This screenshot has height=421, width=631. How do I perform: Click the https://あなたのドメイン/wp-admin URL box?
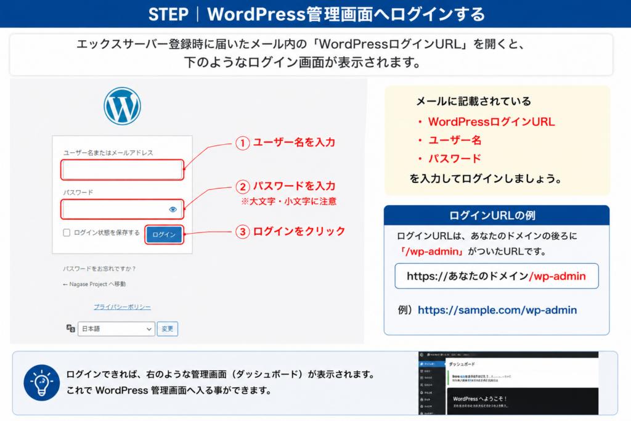tap(497, 276)
